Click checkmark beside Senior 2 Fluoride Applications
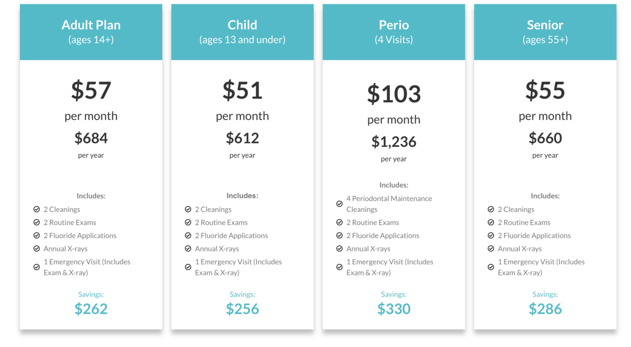This screenshot has height=347, width=631. point(491,235)
